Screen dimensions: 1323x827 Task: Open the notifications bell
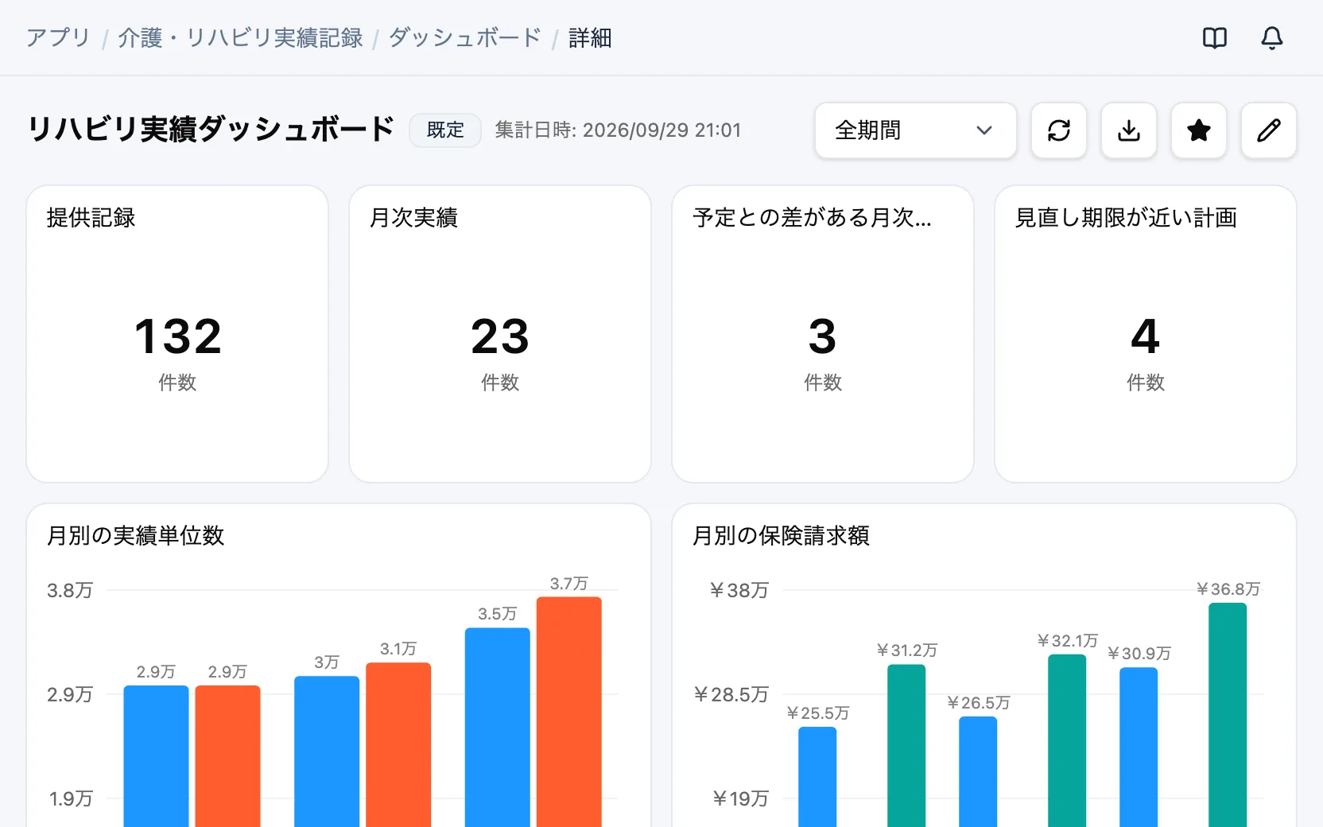[x=1271, y=37]
